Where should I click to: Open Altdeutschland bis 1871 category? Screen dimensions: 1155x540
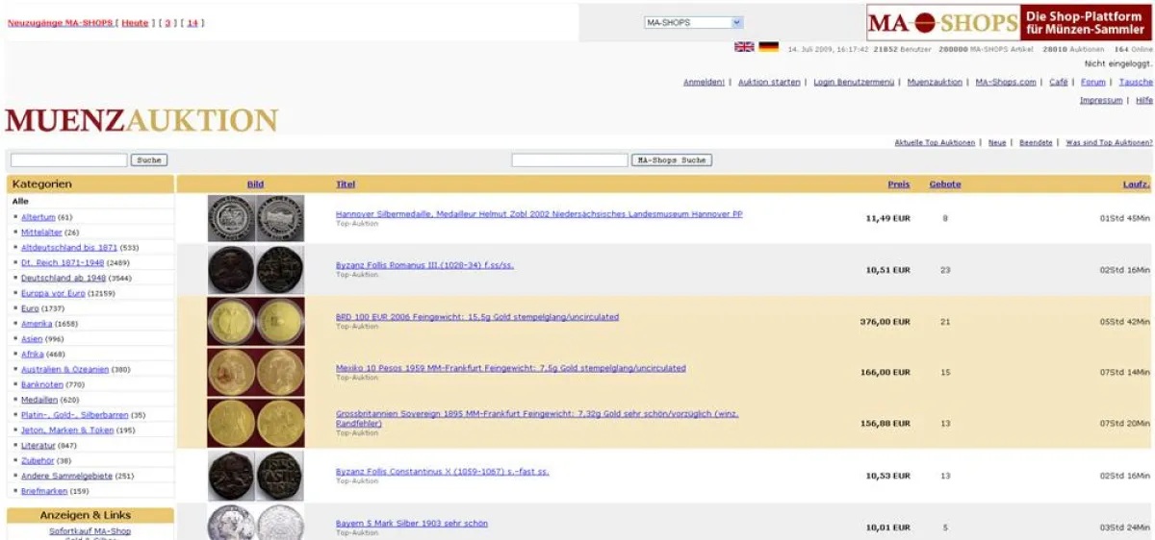click(x=69, y=248)
